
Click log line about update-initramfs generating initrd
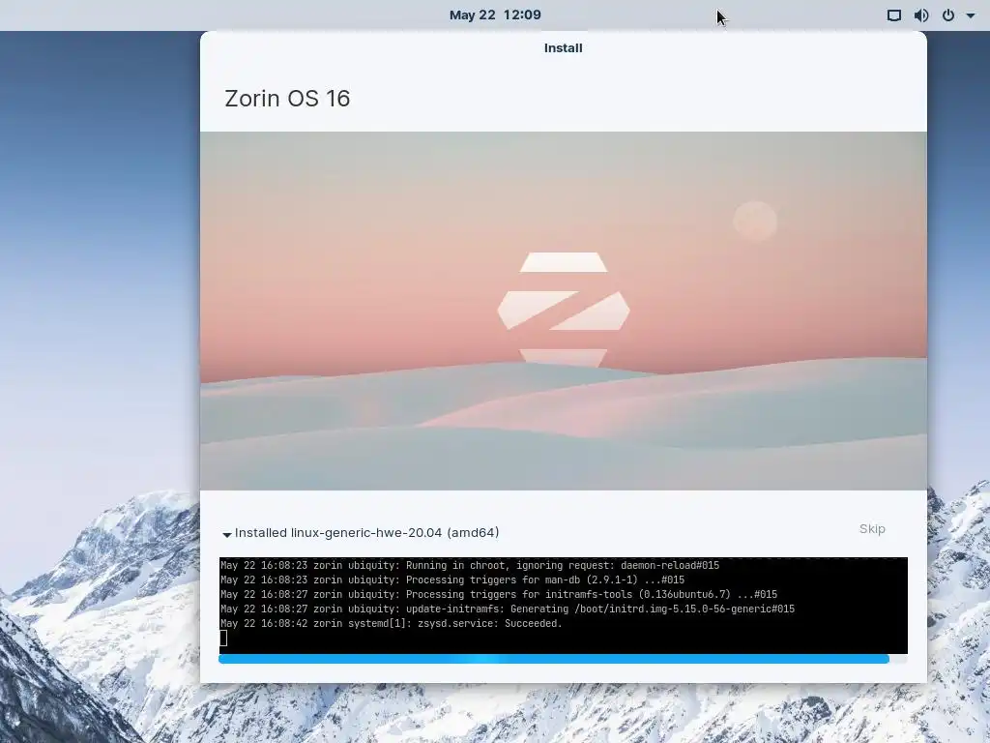[507, 609]
